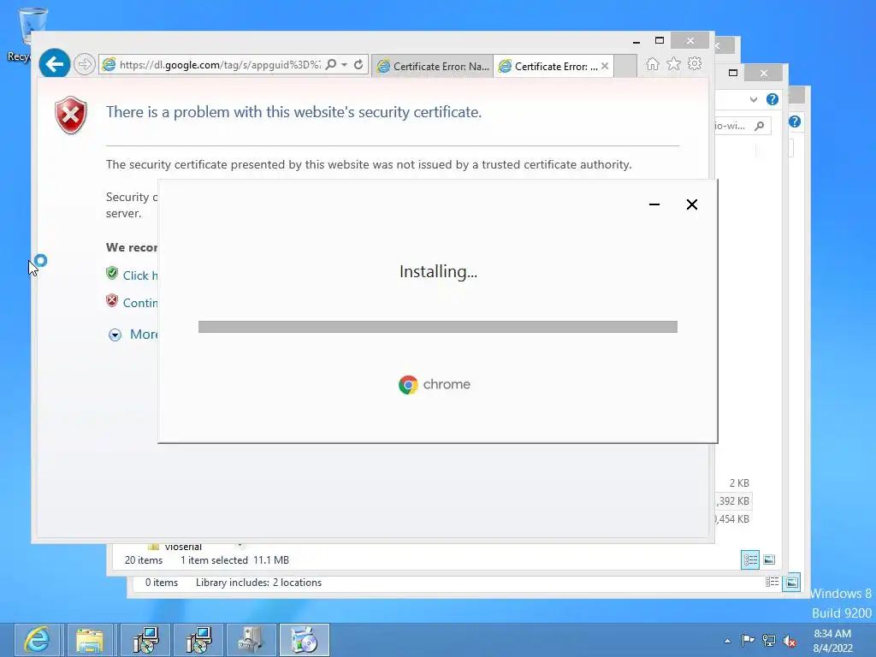Close the Chrome Installing dialog
876x657 pixels.
691,204
